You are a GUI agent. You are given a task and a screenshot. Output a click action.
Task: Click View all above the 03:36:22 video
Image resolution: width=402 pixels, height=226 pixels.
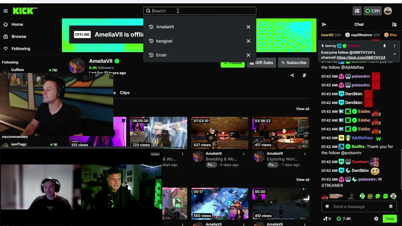click(303, 109)
